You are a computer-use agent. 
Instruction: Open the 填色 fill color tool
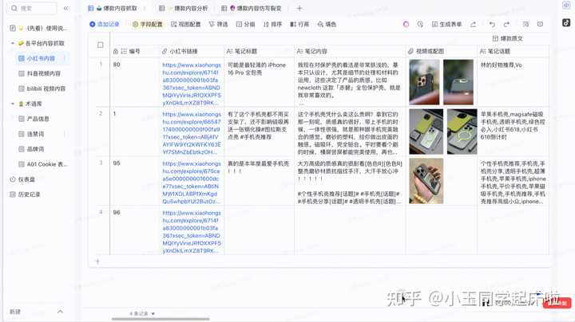coord(327,24)
